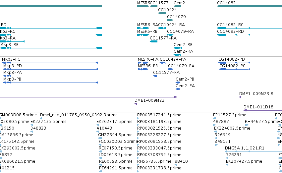Click feature 410443

[x=98, y=132]
